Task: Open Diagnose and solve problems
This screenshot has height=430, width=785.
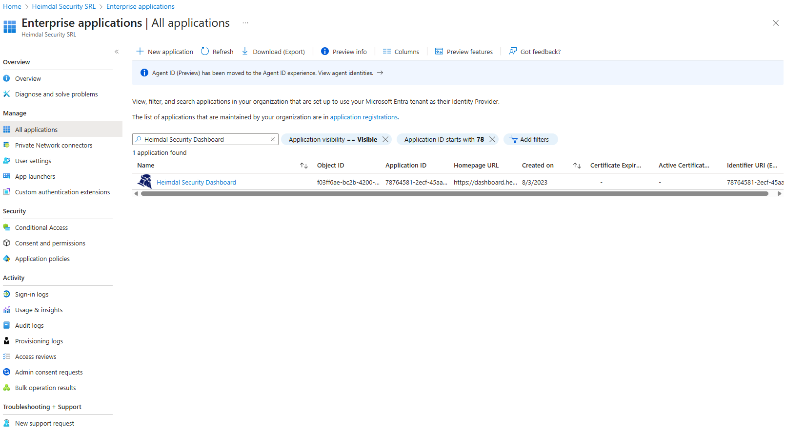Action: coord(57,94)
